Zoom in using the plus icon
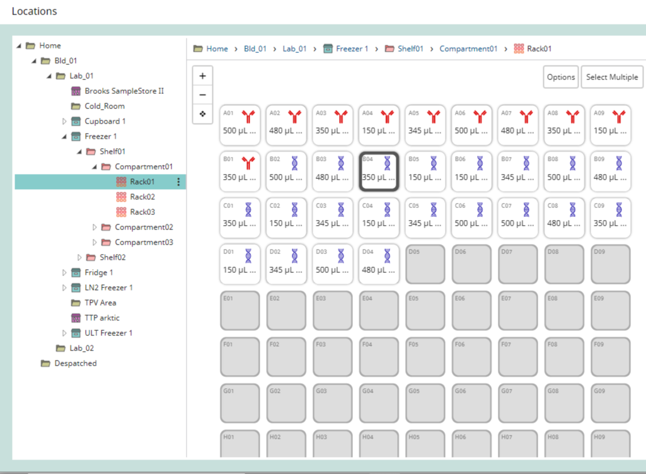The height and width of the screenshot is (474, 646). (x=202, y=76)
